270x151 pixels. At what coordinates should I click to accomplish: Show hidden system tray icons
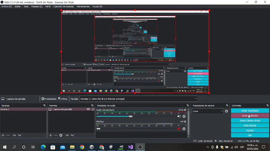tap(208, 147)
